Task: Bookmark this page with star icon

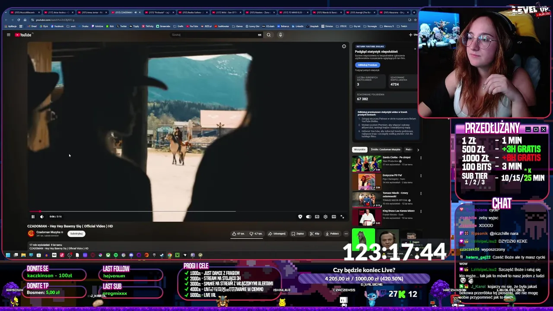Action: coord(415,20)
